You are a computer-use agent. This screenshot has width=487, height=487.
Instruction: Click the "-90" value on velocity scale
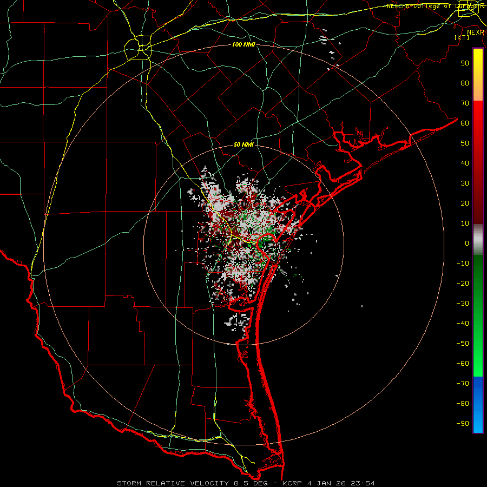click(x=463, y=424)
